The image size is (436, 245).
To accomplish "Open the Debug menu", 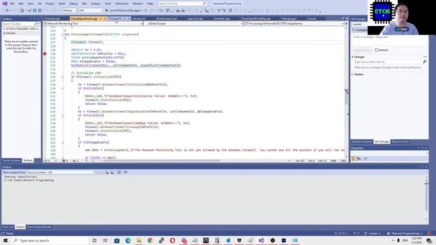I will click(x=74, y=3).
